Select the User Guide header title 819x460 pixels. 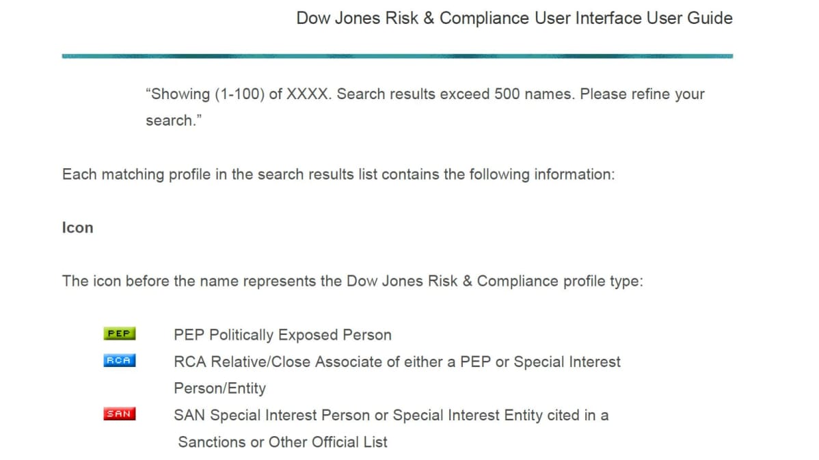pyautogui.click(x=514, y=18)
